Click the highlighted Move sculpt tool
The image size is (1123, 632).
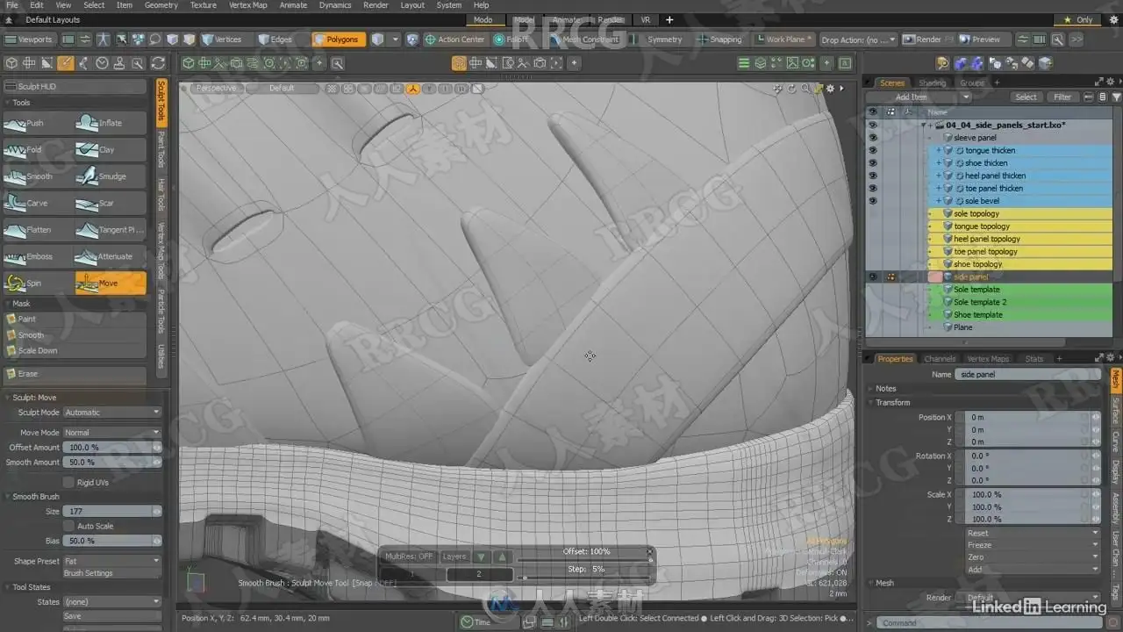click(111, 284)
